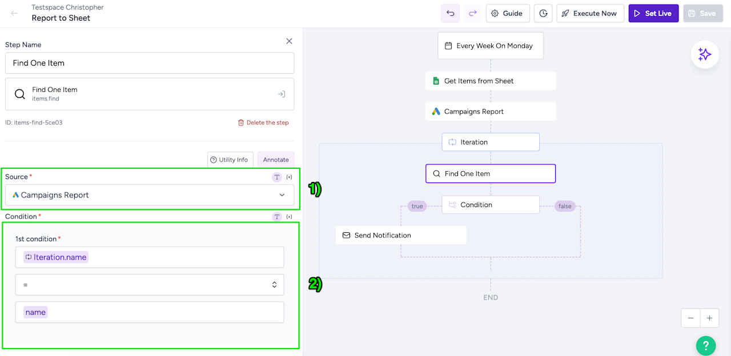This screenshot has height=356, width=731.
Task: Toggle text mode for Condition field
Action: tap(277, 217)
